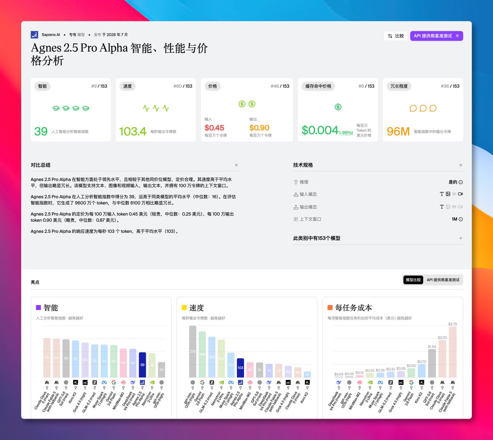The height and width of the screenshot is (440, 493).
Task: Click Google logo in 每任务成本 chart
Action: [411, 382]
